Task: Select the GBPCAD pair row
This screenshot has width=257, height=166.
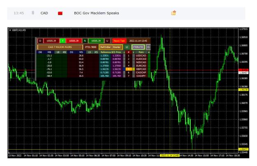Action: 141,69
